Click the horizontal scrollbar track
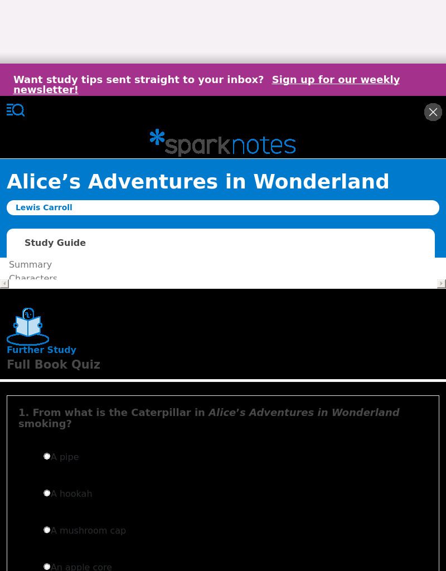Image resolution: width=446 pixels, height=571 pixels. point(223,283)
